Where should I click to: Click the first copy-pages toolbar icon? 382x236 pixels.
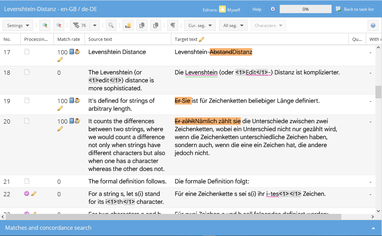point(142,25)
